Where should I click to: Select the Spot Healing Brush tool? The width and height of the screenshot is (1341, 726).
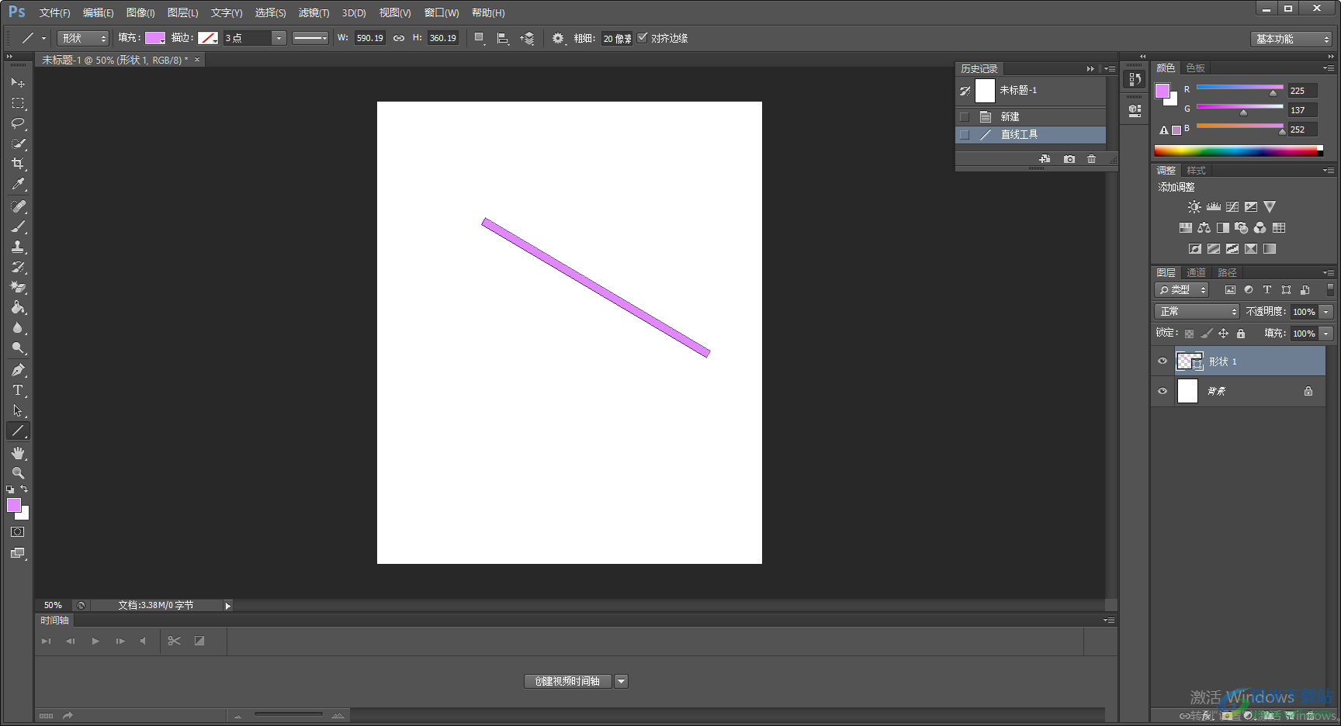[x=18, y=206]
